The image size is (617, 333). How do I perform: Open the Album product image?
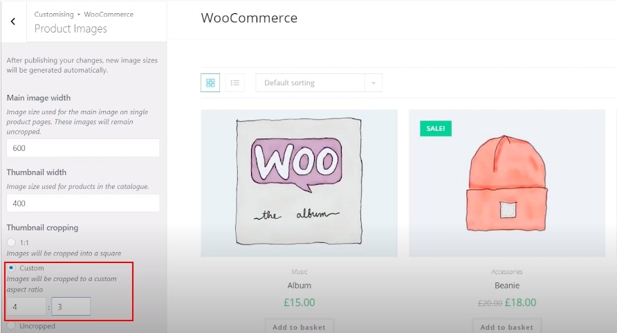tap(299, 183)
